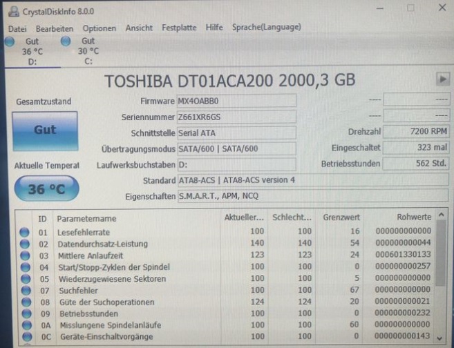The height and width of the screenshot is (348, 454).
Task: Minimize the CrystalDiskInfo window
Action: pyautogui.click(x=380, y=8)
